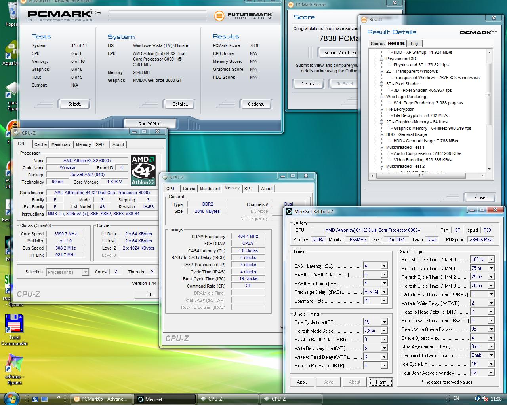Click the Recycle Bin desktop icon
The width and height of the screenshot is (507, 405).
tap(12, 14)
